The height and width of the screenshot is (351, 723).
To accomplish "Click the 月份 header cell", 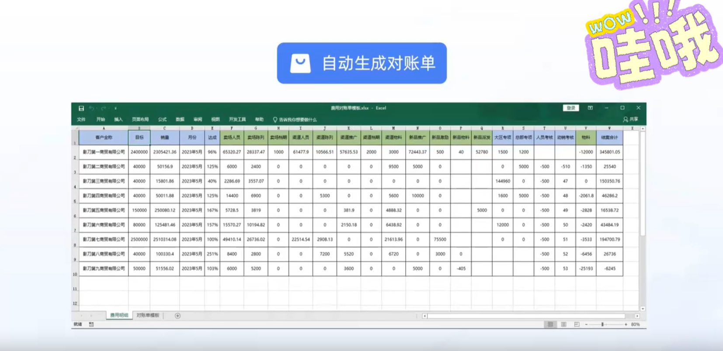I will tap(192, 138).
